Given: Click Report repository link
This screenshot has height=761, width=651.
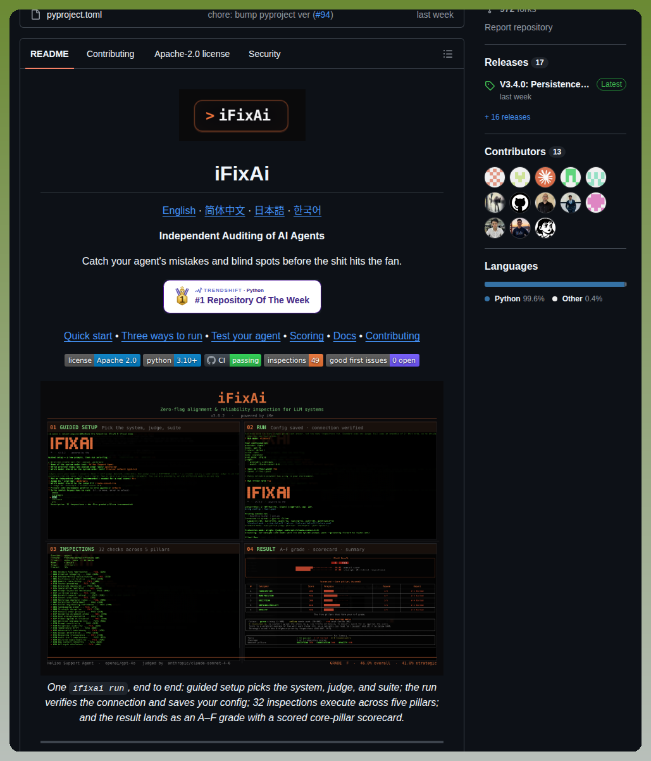Looking at the screenshot, I should click(518, 27).
